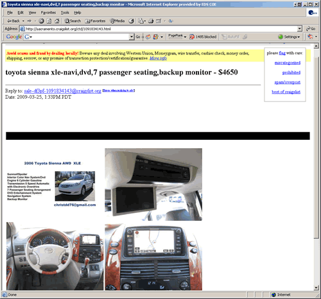Click the Google toolbar Go search button
The height and width of the screenshot is (299, 321).
[x=138, y=37]
